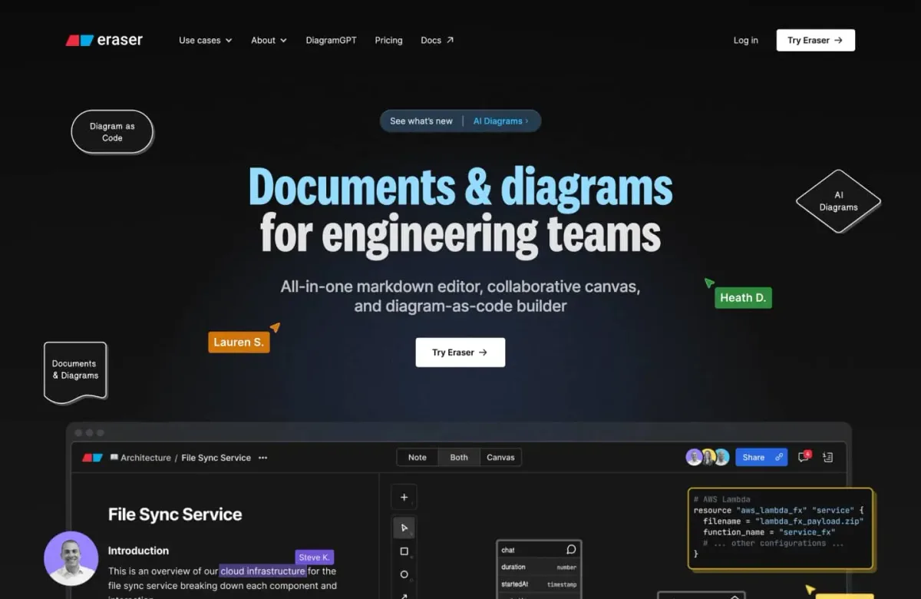The height and width of the screenshot is (599, 921).
Task: Click the startedAt field row
Action: pyautogui.click(x=539, y=584)
